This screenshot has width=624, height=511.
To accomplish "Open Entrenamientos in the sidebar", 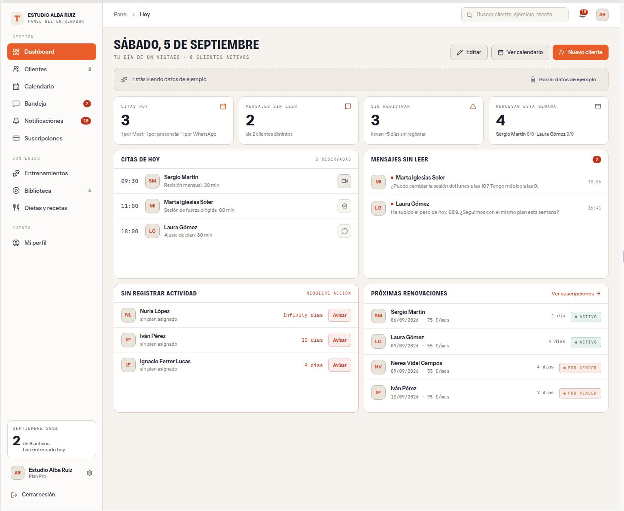I will point(52,173).
